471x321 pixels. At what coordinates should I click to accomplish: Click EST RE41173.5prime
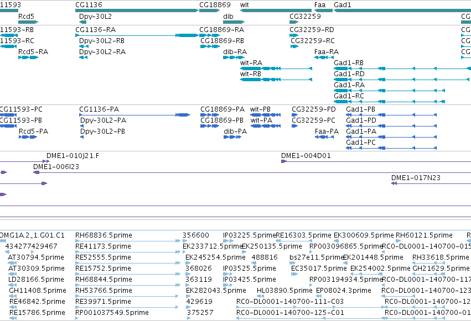[x=103, y=246]
